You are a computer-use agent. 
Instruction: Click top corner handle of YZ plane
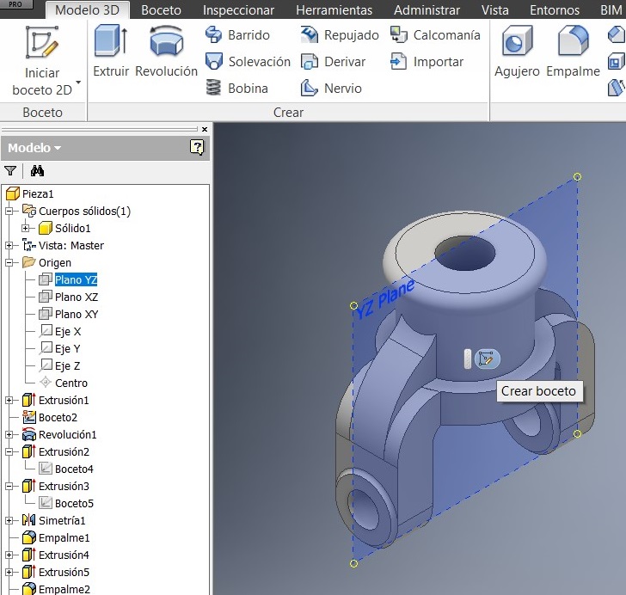point(577,176)
